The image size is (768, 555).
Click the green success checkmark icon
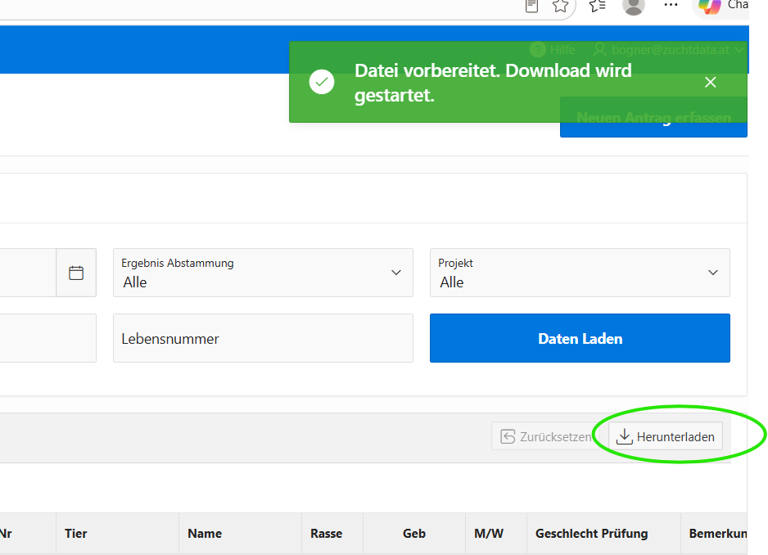tap(322, 82)
